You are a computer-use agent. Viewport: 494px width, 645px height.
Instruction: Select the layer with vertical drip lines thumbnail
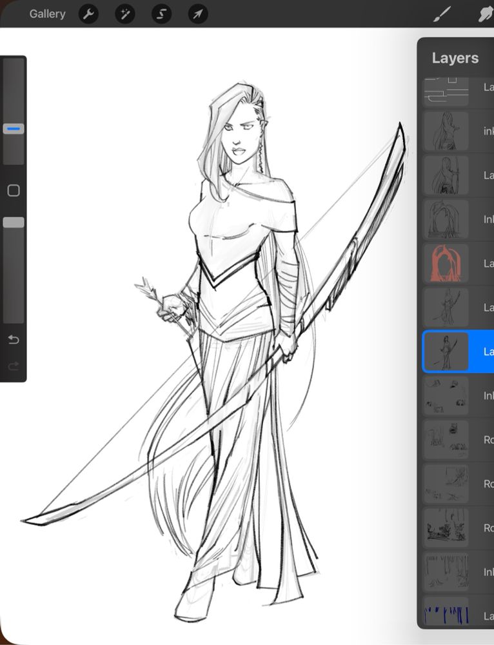click(x=459, y=571)
